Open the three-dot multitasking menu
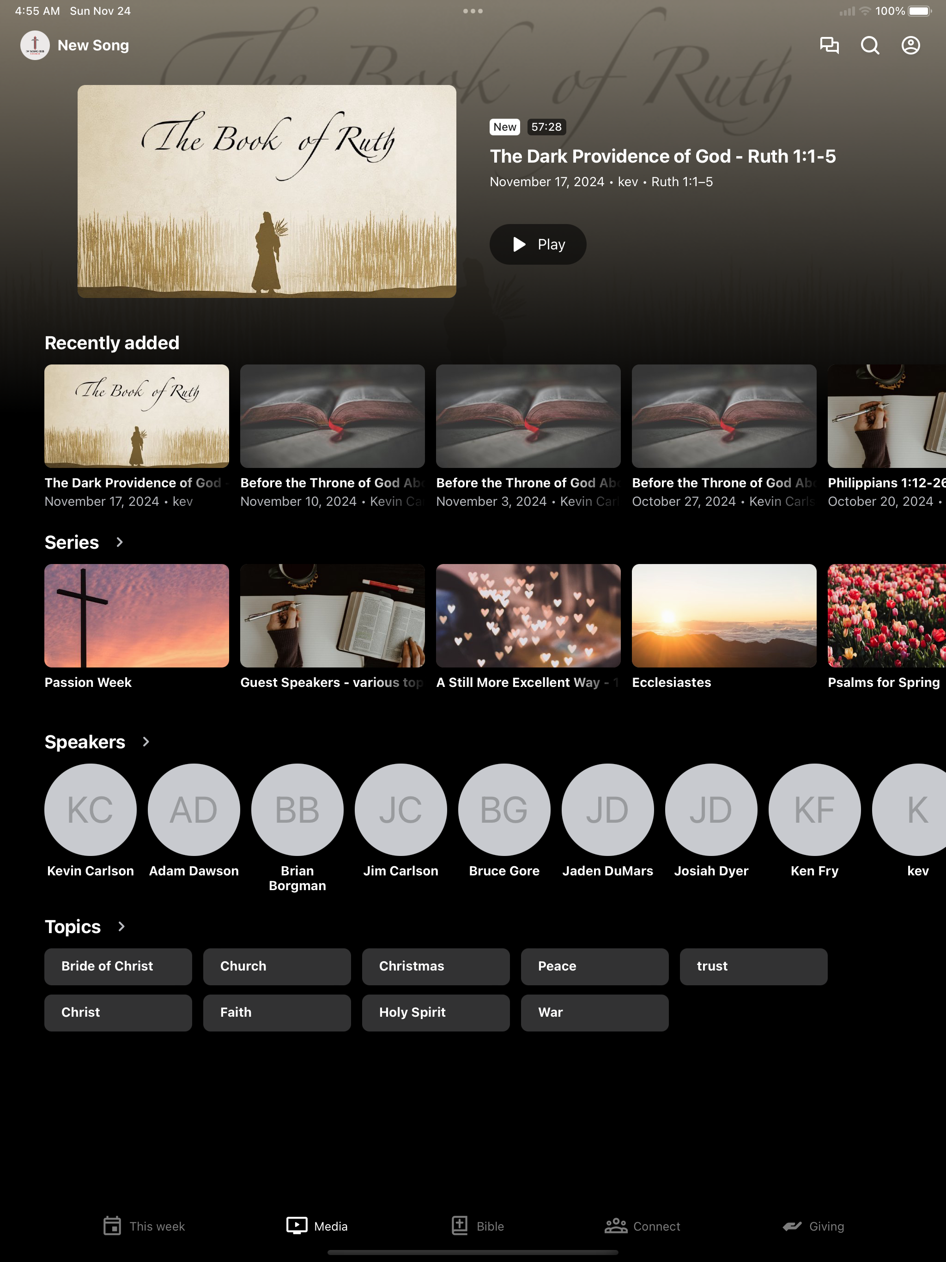The image size is (946, 1262). 473,11
